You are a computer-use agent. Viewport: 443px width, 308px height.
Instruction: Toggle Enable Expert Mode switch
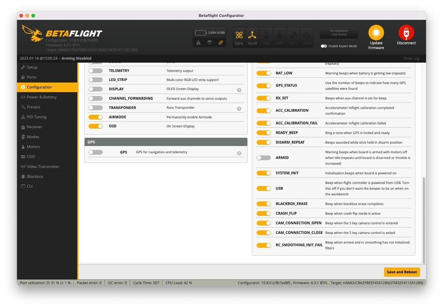324,46
